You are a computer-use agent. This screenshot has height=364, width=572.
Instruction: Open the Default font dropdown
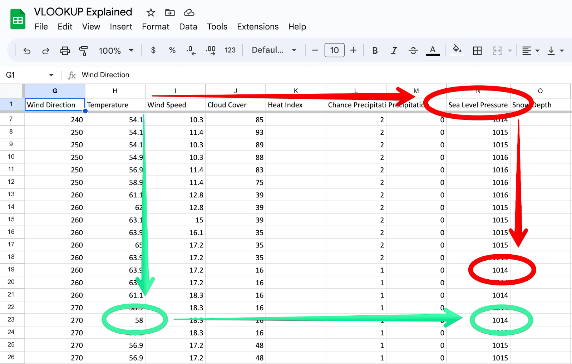coord(274,50)
